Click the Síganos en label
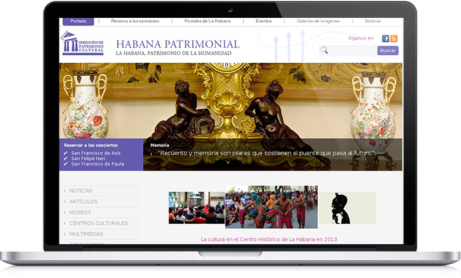Viewport: 461px width, 278px height. pos(361,38)
